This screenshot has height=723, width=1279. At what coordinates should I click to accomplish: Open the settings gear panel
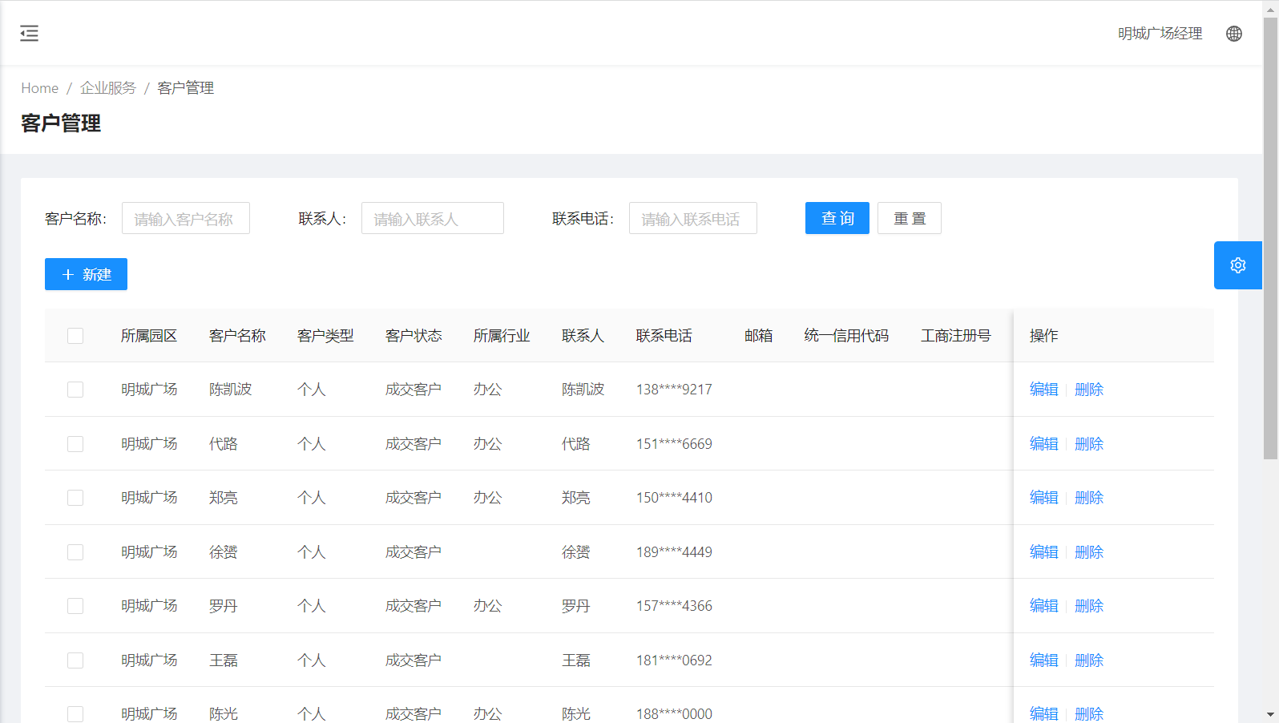click(1238, 265)
